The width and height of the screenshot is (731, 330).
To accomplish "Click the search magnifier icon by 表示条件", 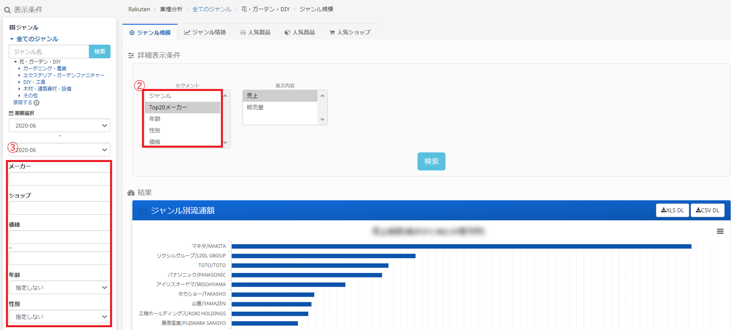I will coord(7,10).
